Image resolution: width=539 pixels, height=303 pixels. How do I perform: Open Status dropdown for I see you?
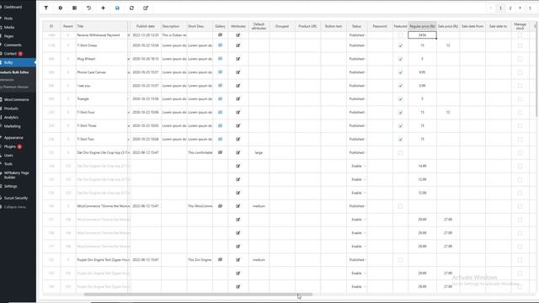point(357,86)
